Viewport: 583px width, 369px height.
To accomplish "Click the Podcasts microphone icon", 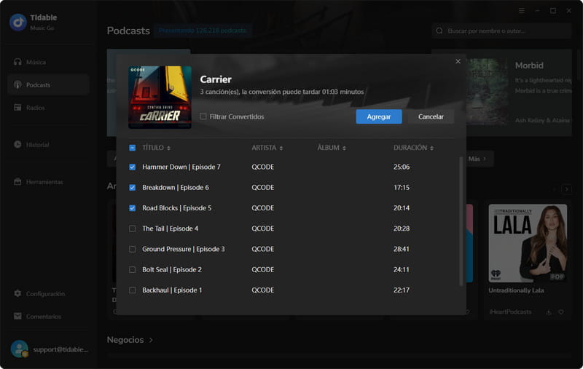I will [17, 84].
